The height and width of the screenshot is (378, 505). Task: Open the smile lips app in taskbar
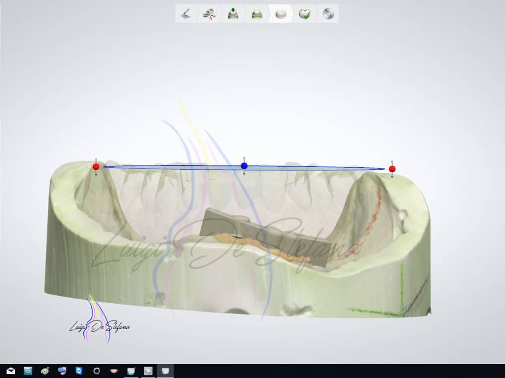114,371
